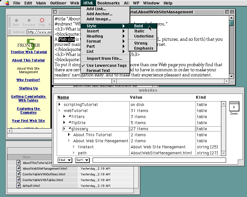The width and height of the screenshot is (247, 197).
Task: Expand the #filters table entry
Action: click(65, 117)
